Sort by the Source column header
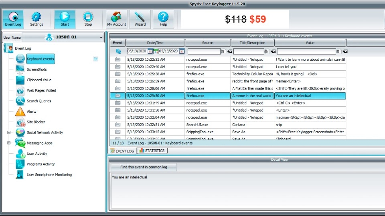Viewport: 385px width, 216px height. [208, 43]
